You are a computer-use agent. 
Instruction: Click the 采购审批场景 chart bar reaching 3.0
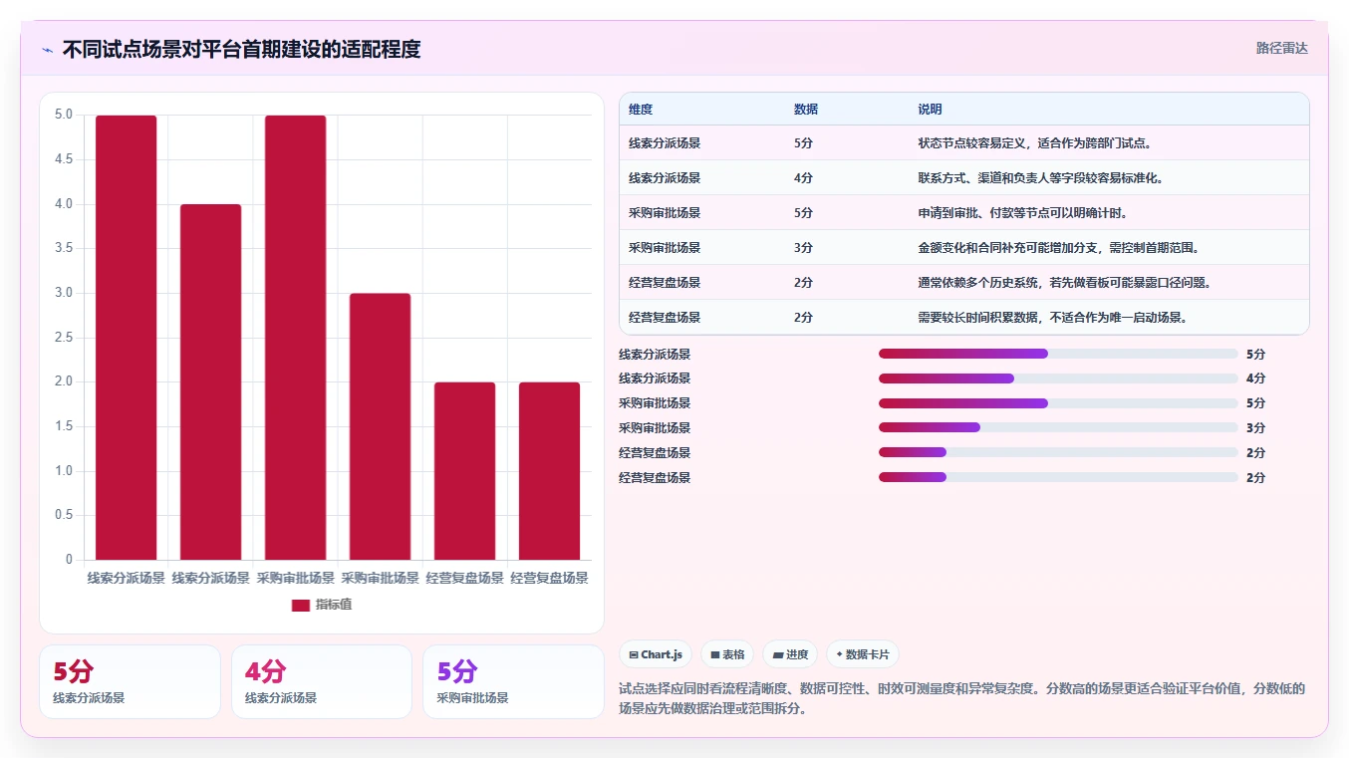click(x=381, y=426)
